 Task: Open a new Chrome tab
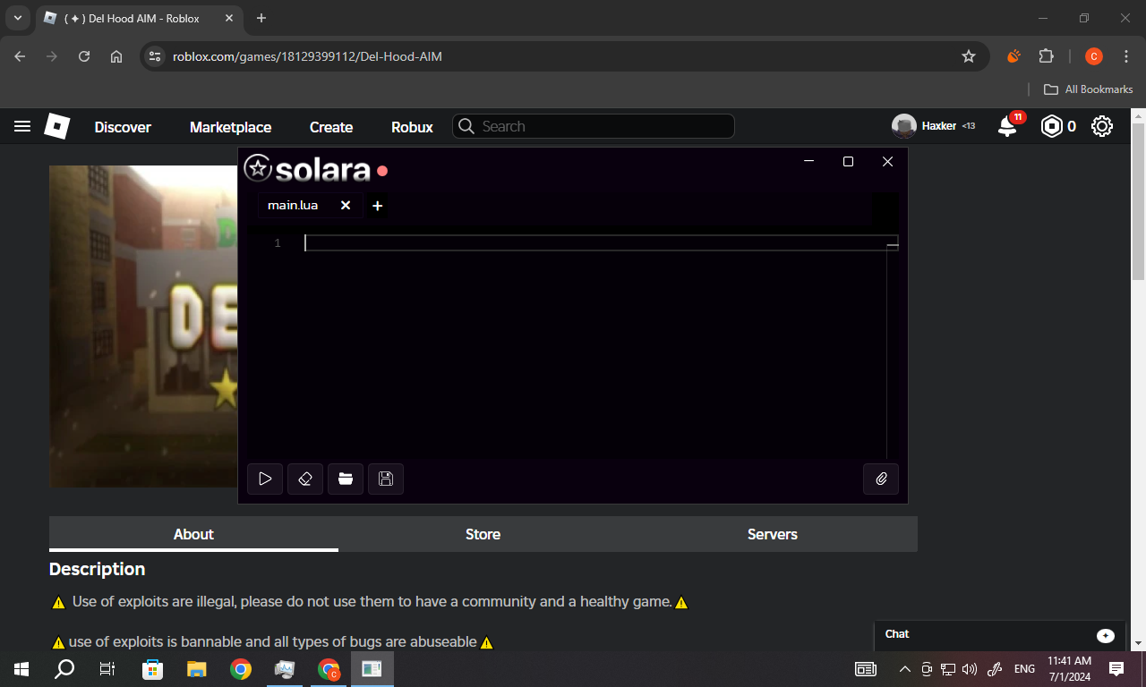pos(261,18)
